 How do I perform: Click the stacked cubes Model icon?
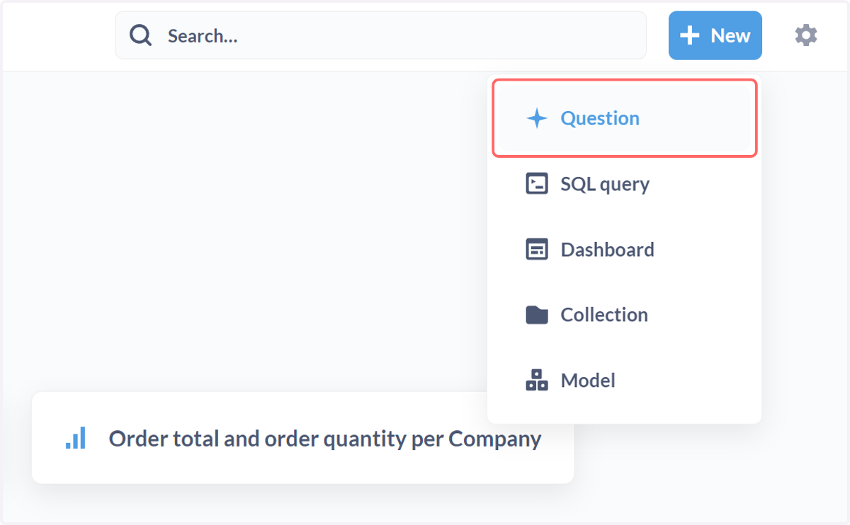[537, 380]
